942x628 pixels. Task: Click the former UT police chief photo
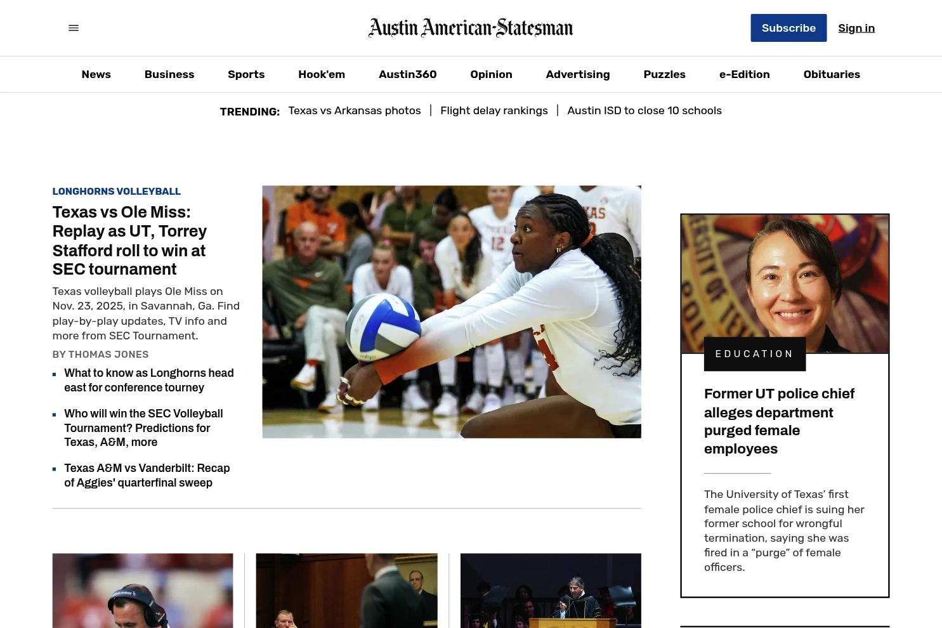coord(785,284)
